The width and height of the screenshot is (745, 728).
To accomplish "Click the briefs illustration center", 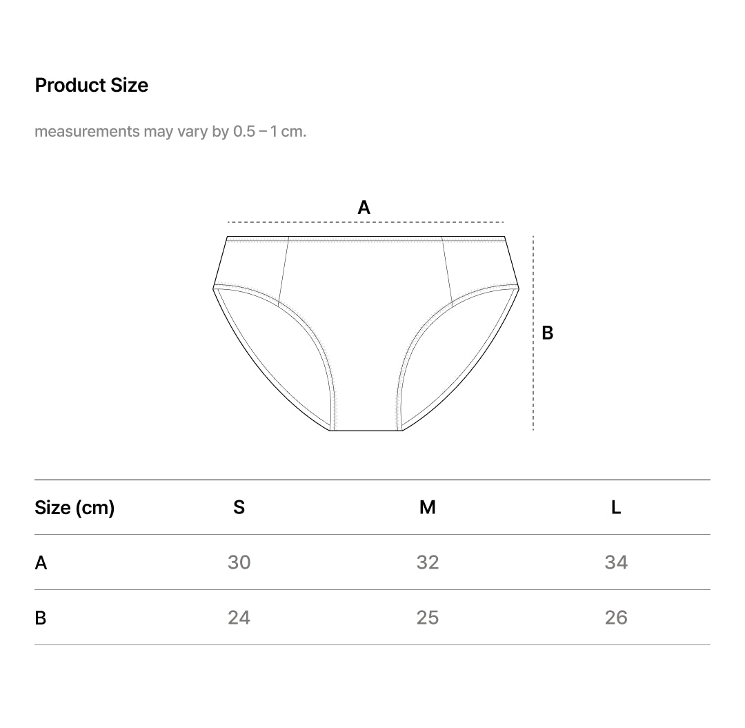I will click(366, 331).
